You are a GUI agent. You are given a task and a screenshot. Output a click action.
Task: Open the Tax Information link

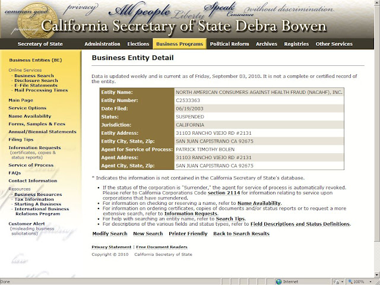click(34, 199)
